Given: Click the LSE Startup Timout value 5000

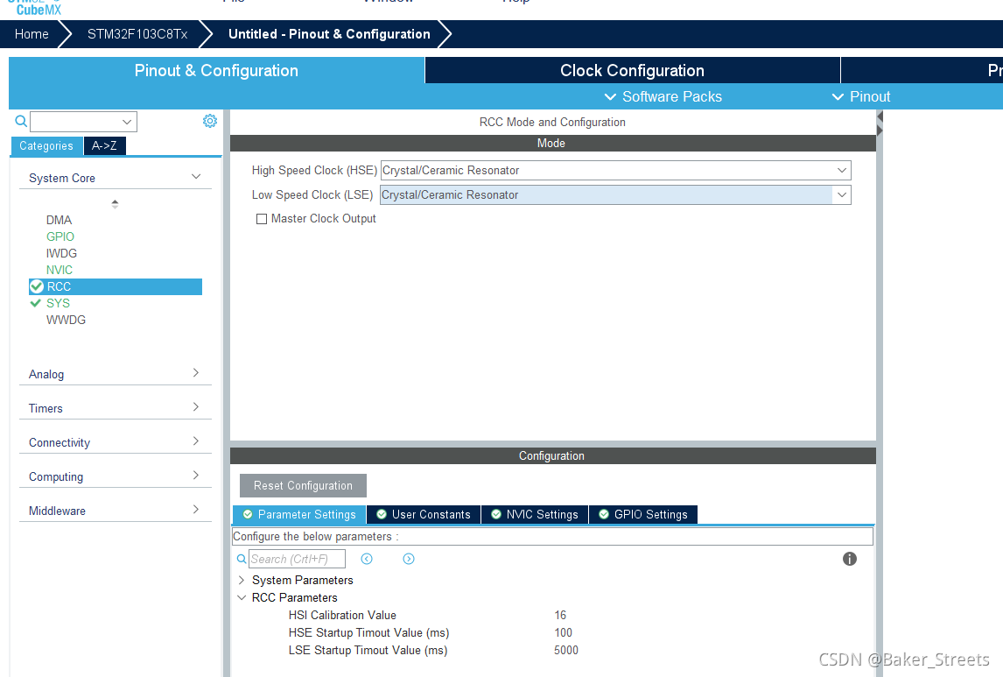Looking at the screenshot, I should coord(566,650).
